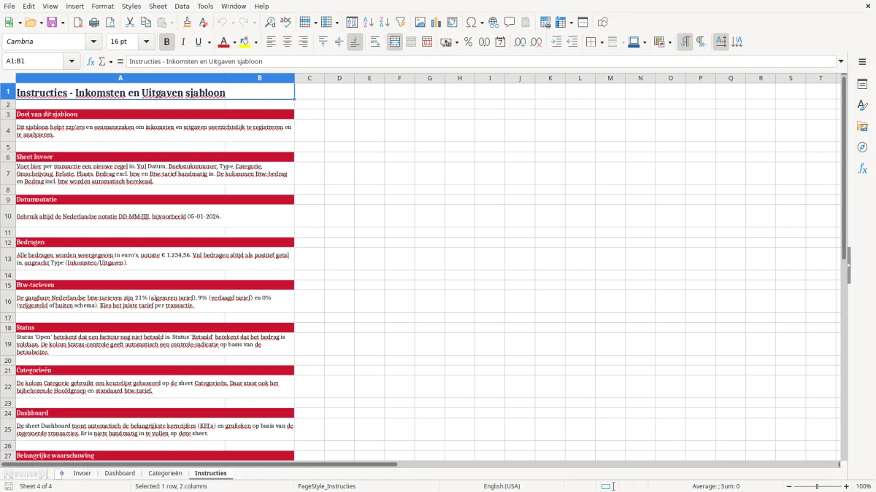Viewport: 876px width, 492px height.
Task: Remove a decimal place
Action: click(536, 42)
